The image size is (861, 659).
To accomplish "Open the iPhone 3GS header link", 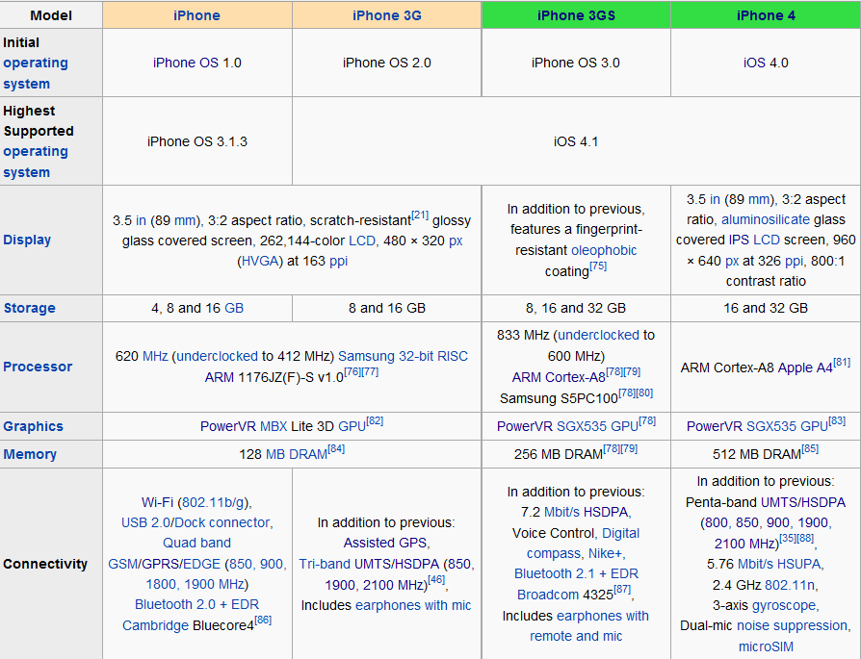I will tap(576, 15).
